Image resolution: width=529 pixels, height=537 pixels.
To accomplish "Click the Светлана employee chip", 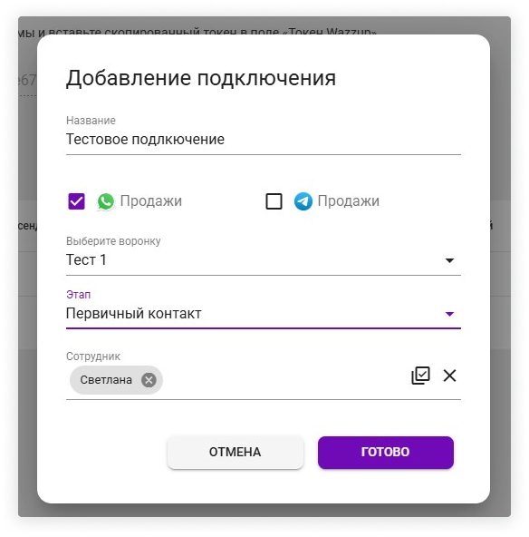I will (106, 380).
